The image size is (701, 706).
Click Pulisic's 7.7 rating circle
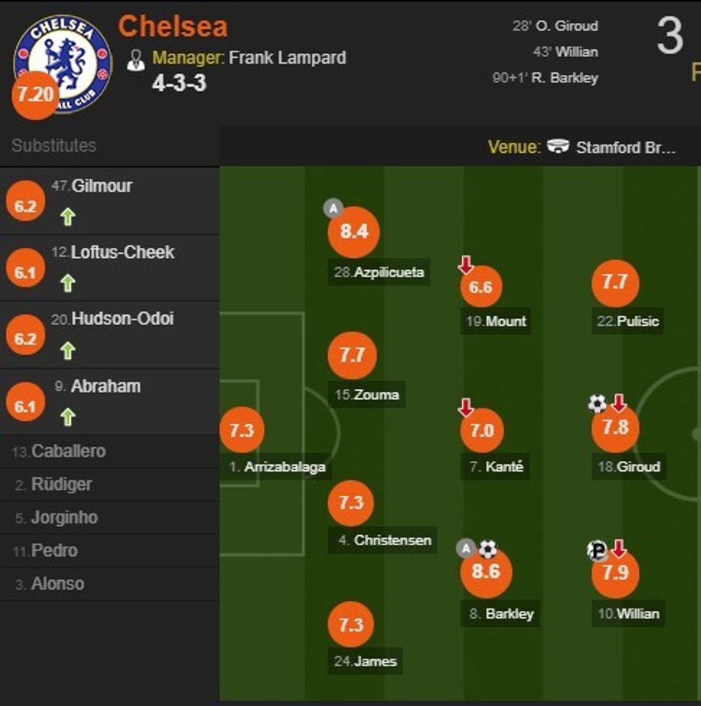coord(614,282)
